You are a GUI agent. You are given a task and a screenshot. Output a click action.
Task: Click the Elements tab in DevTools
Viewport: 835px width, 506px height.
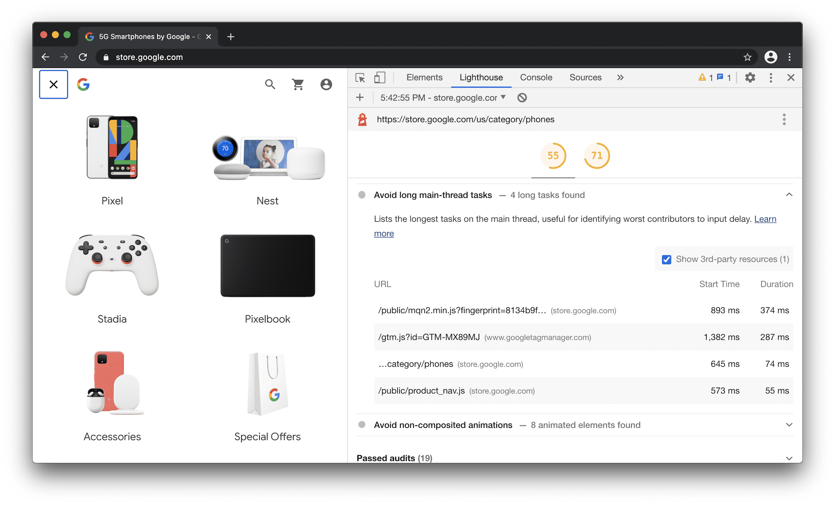point(424,77)
